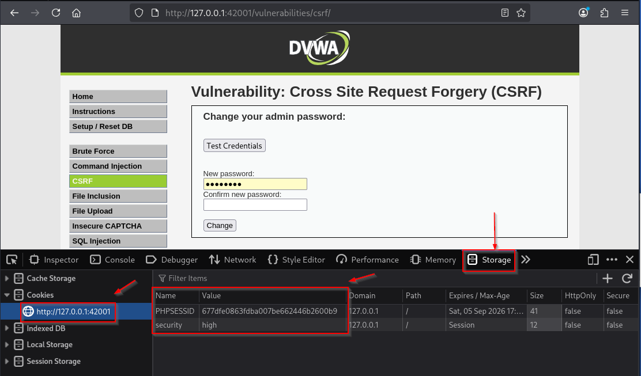Screen dimensions: 641x376
Task: Click the Change password button
Action: pos(220,225)
